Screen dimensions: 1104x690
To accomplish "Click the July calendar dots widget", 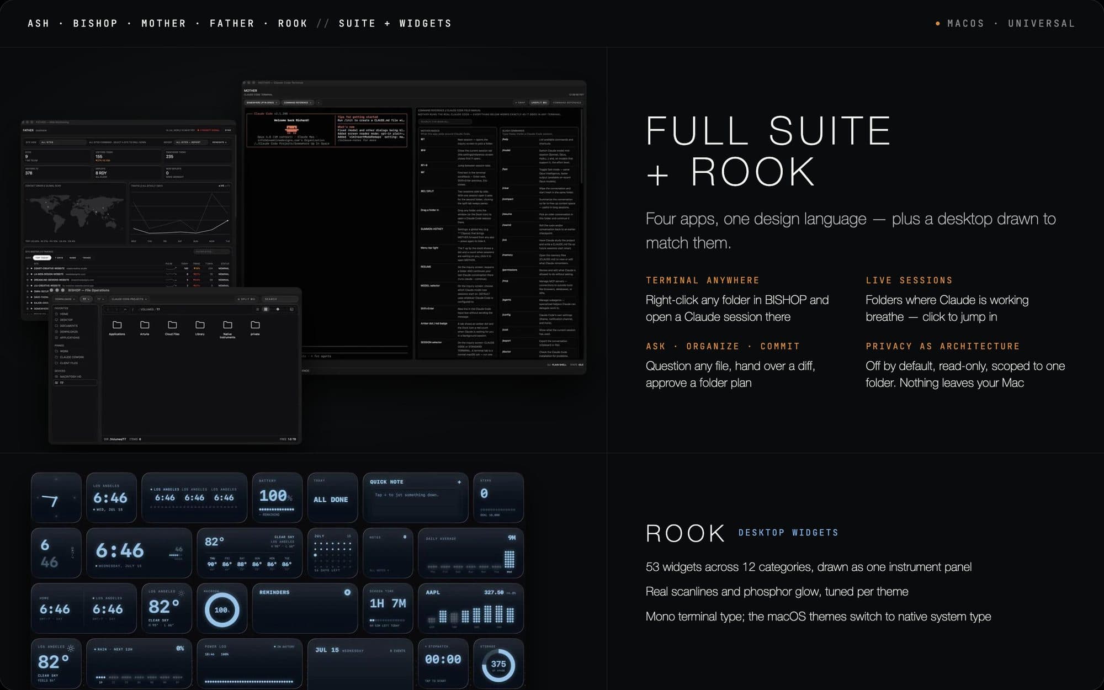I will (332, 553).
